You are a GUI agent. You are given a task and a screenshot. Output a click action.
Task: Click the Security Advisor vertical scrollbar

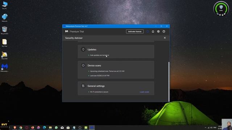[169, 82]
